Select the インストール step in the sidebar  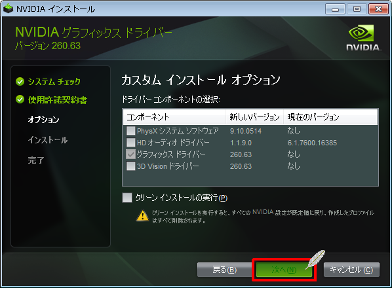[47, 140]
